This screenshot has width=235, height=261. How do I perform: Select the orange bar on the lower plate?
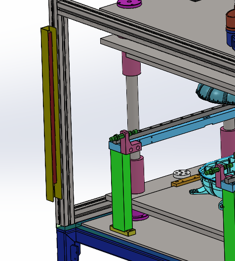[x=186, y=181]
